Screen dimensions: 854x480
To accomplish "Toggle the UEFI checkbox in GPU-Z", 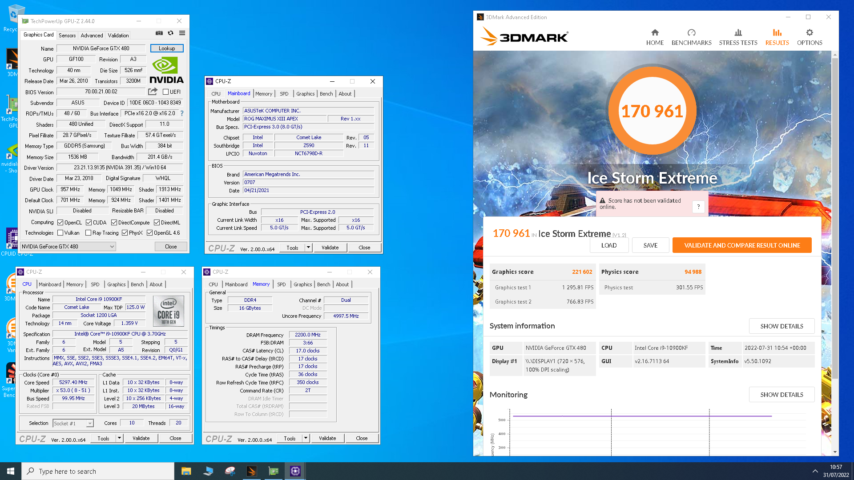I will click(165, 92).
